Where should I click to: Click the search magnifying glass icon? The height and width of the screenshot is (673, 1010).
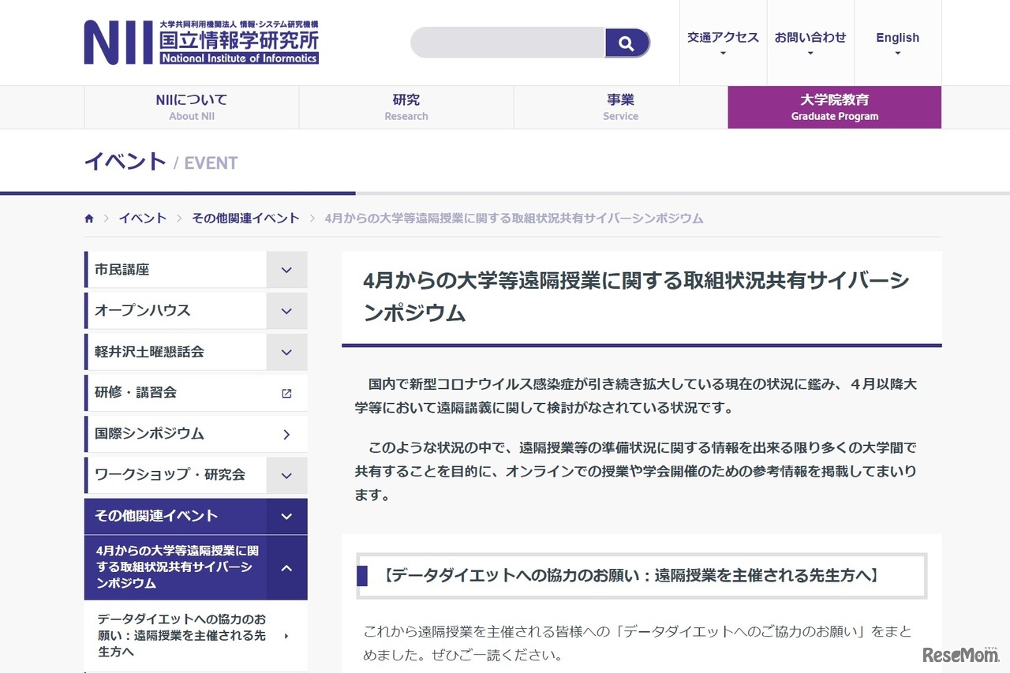(x=627, y=43)
